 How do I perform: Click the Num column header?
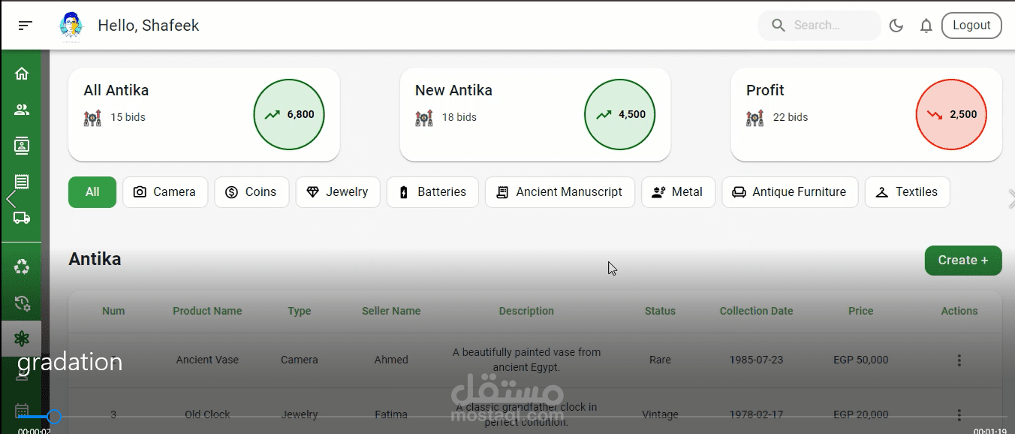coord(113,311)
